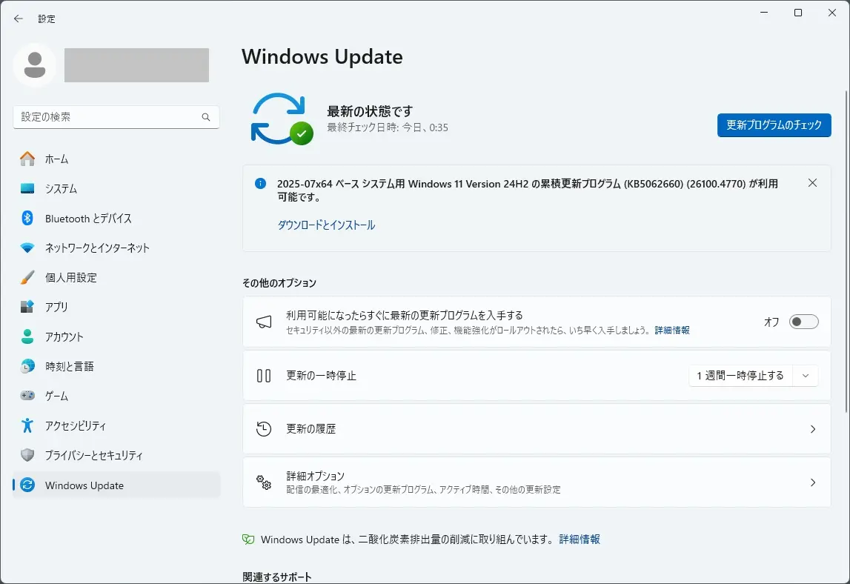Select アカウント in the sidebar

point(116,336)
